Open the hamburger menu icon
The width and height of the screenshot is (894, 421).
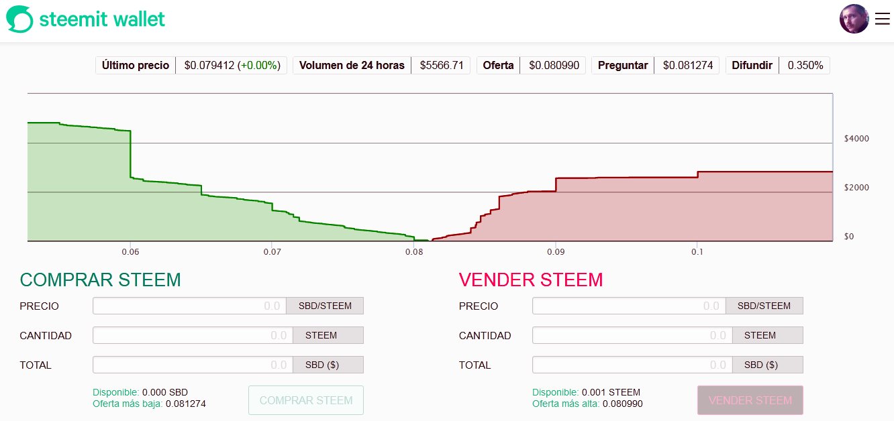click(x=882, y=19)
